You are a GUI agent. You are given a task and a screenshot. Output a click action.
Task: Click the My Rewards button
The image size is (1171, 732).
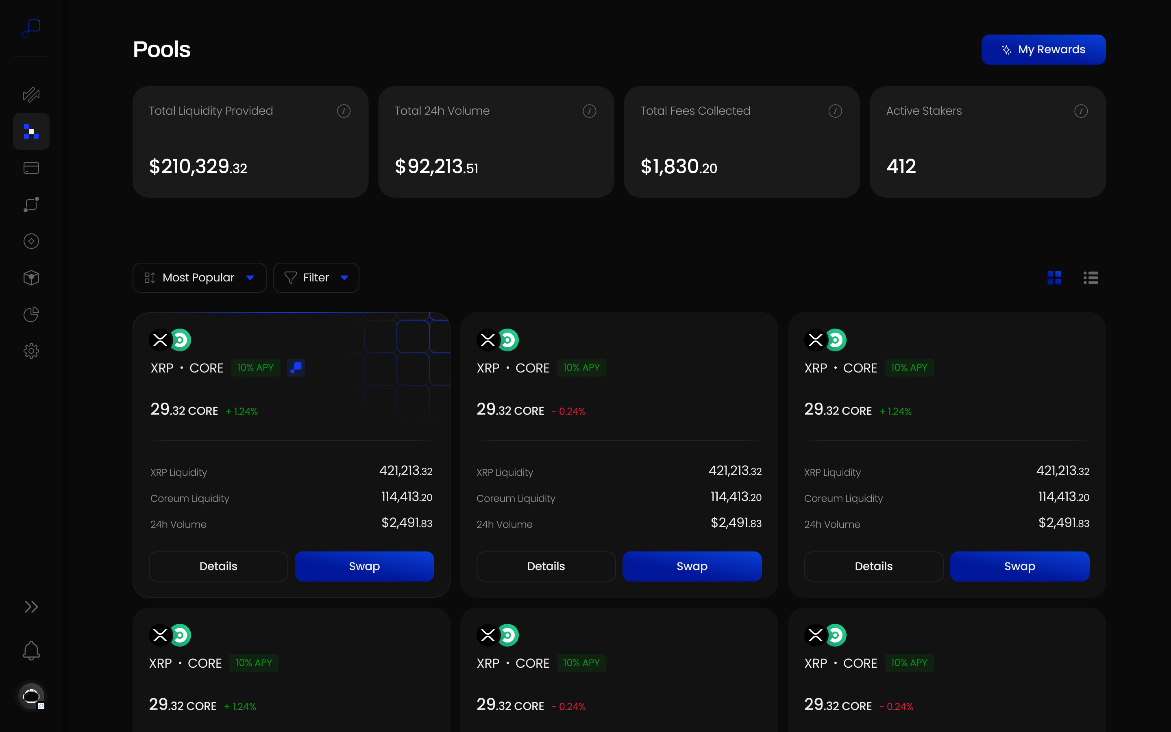click(x=1043, y=49)
